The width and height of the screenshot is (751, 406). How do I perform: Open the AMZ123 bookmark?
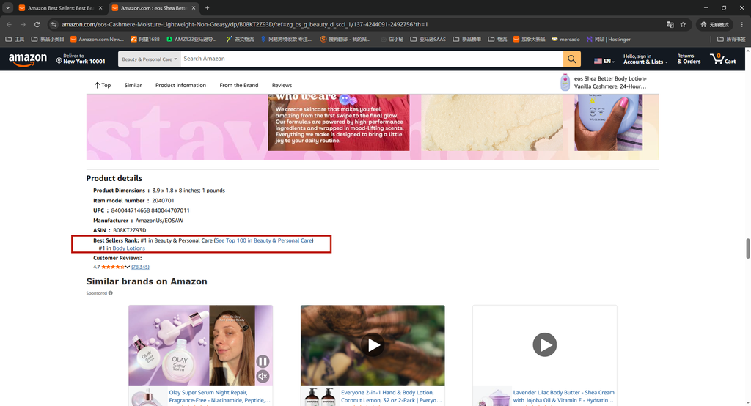click(191, 40)
